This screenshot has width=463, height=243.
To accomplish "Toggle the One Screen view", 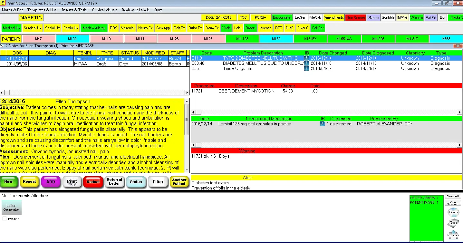I will [355, 18].
